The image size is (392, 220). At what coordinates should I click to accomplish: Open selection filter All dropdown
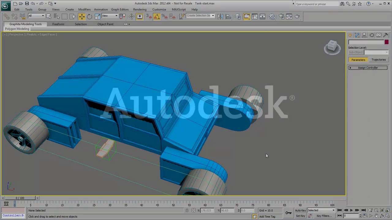[36, 16]
